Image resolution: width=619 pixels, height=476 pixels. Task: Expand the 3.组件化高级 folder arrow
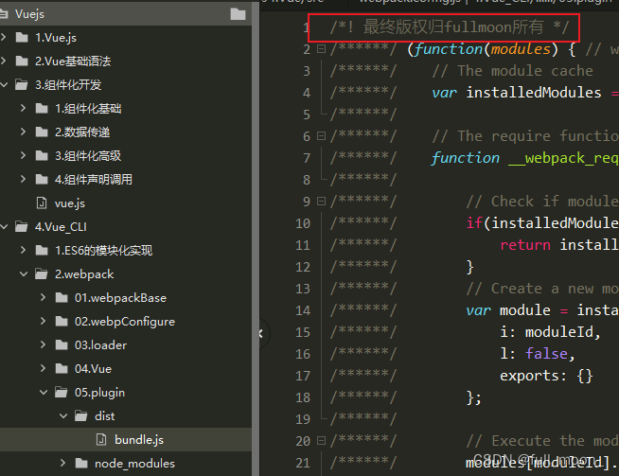[x=24, y=155]
